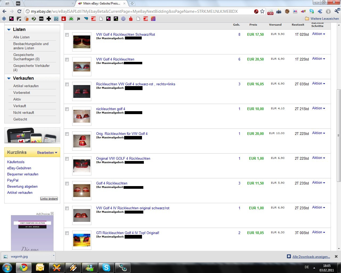Open Skype from the taskbar
341x273 pixels.
click(x=106, y=268)
